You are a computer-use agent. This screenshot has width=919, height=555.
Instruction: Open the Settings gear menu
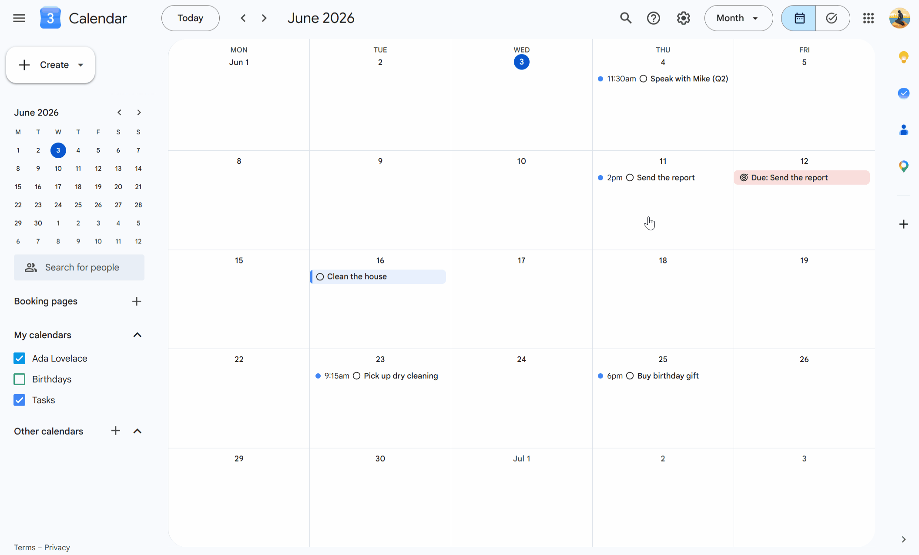684,18
